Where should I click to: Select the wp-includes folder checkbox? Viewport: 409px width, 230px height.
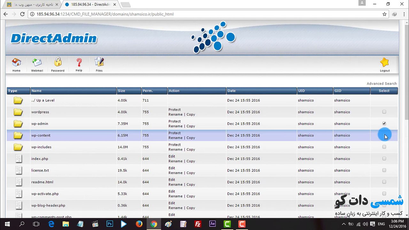[x=384, y=147]
